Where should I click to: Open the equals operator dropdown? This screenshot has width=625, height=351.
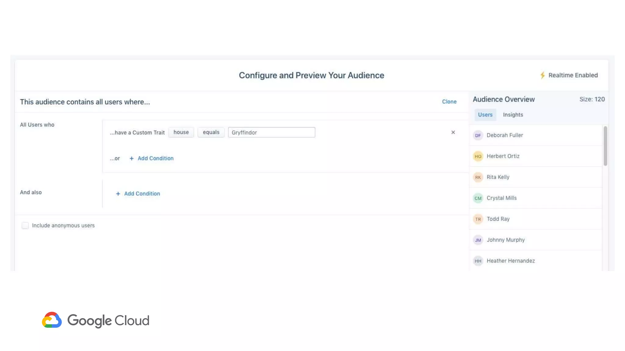211,132
